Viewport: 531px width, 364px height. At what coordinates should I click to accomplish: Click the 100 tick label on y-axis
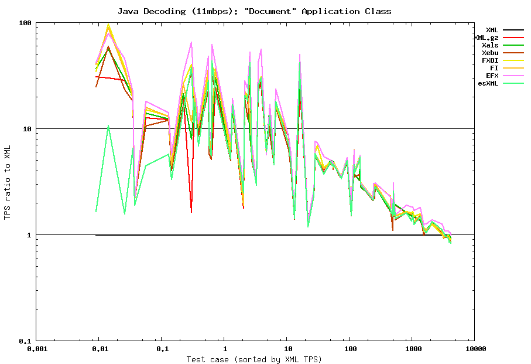pyautogui.click(x=25, y=23)
